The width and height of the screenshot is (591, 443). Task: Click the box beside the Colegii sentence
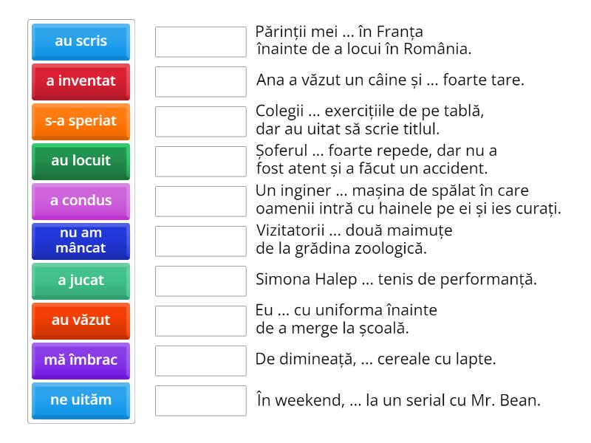tap(200, 122)
